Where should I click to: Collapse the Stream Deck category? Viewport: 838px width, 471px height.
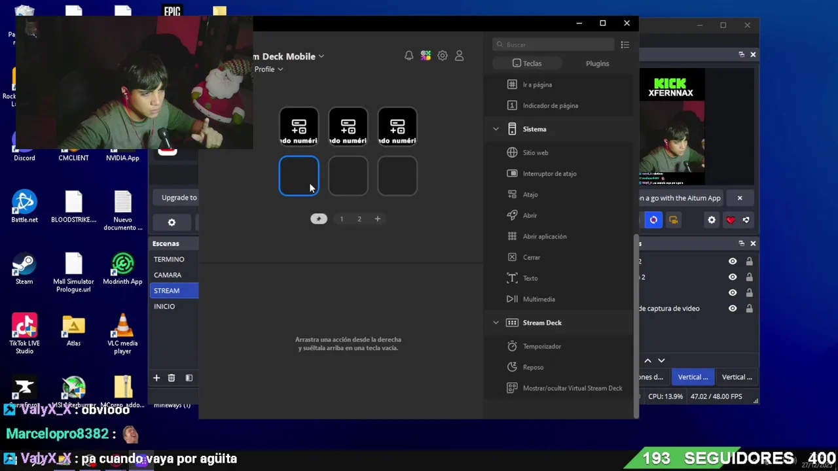tap(496, 323)
